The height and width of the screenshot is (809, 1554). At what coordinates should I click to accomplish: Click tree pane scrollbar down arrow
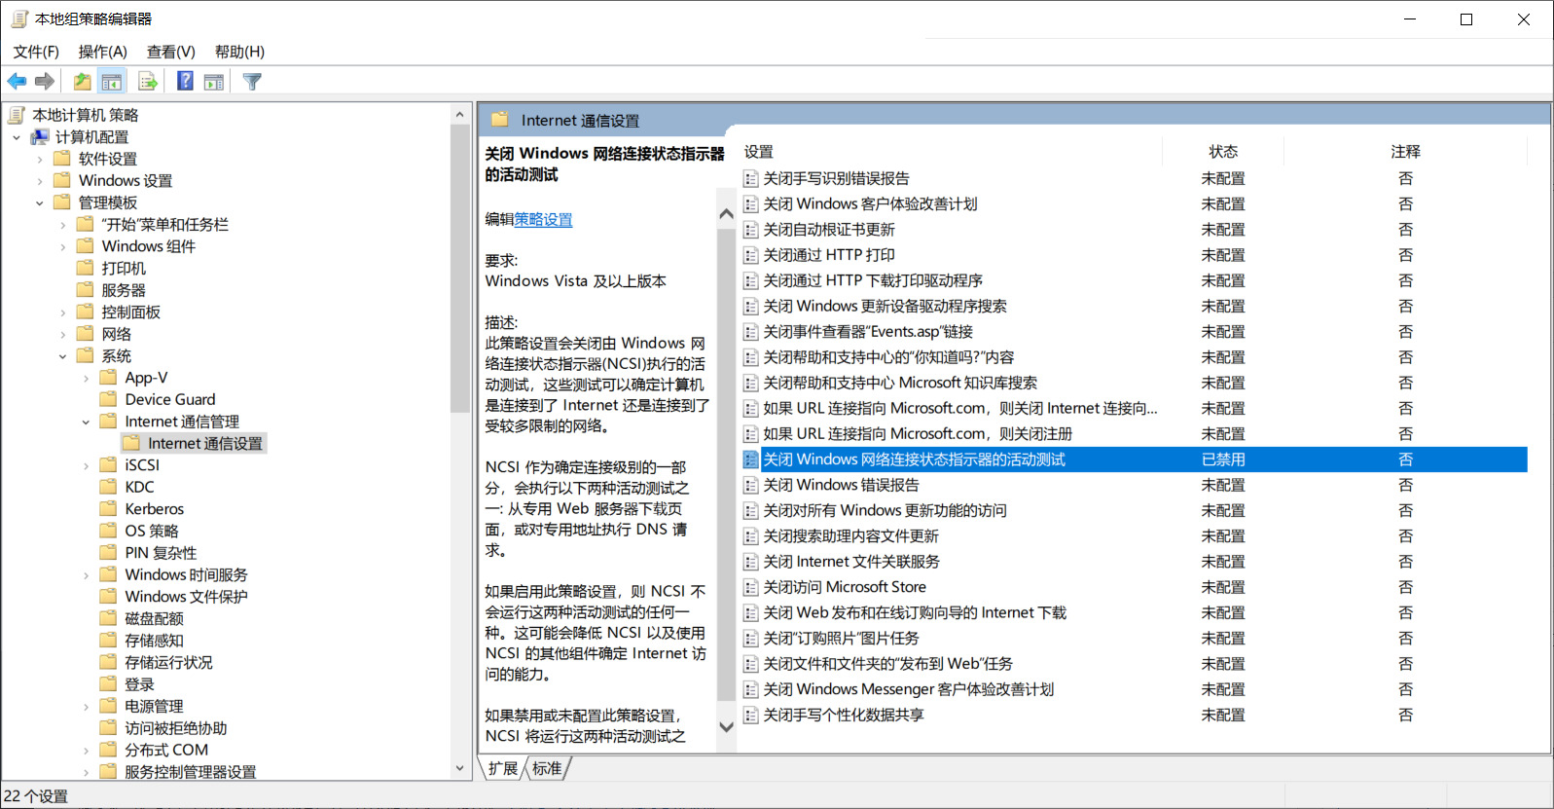tap(459, 768)
